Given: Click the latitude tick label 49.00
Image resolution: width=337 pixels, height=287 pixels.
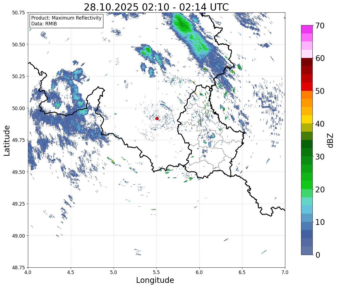Looking at the screenshot, I should [19, 236].
